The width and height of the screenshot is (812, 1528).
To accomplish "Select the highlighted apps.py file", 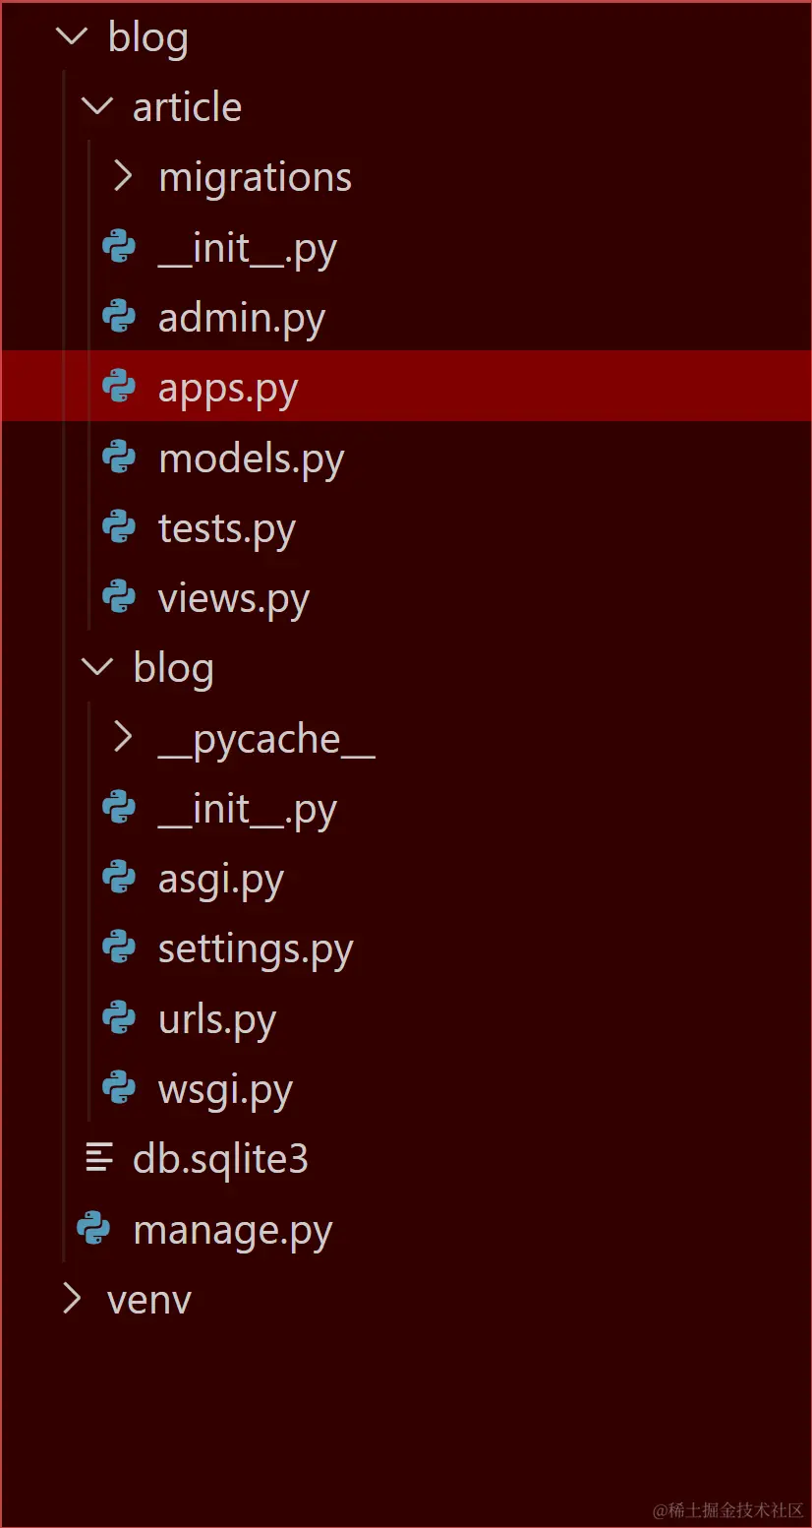I will (x=228, y=389).
